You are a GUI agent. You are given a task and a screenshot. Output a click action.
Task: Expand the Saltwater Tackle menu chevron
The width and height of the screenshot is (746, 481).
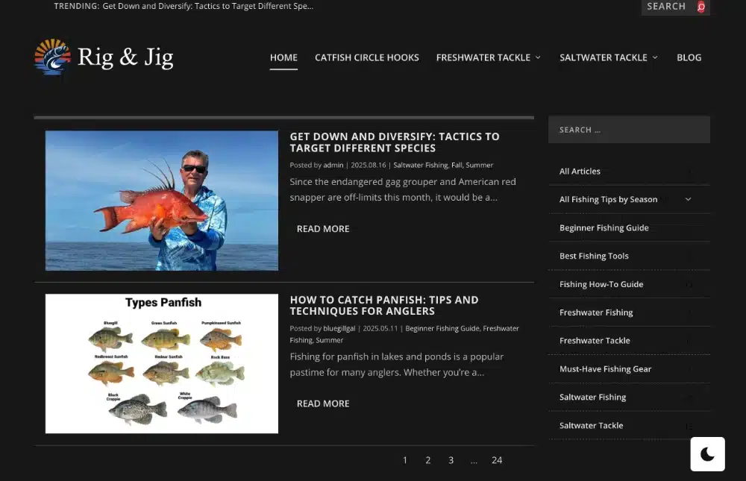(x=655, y=57)
